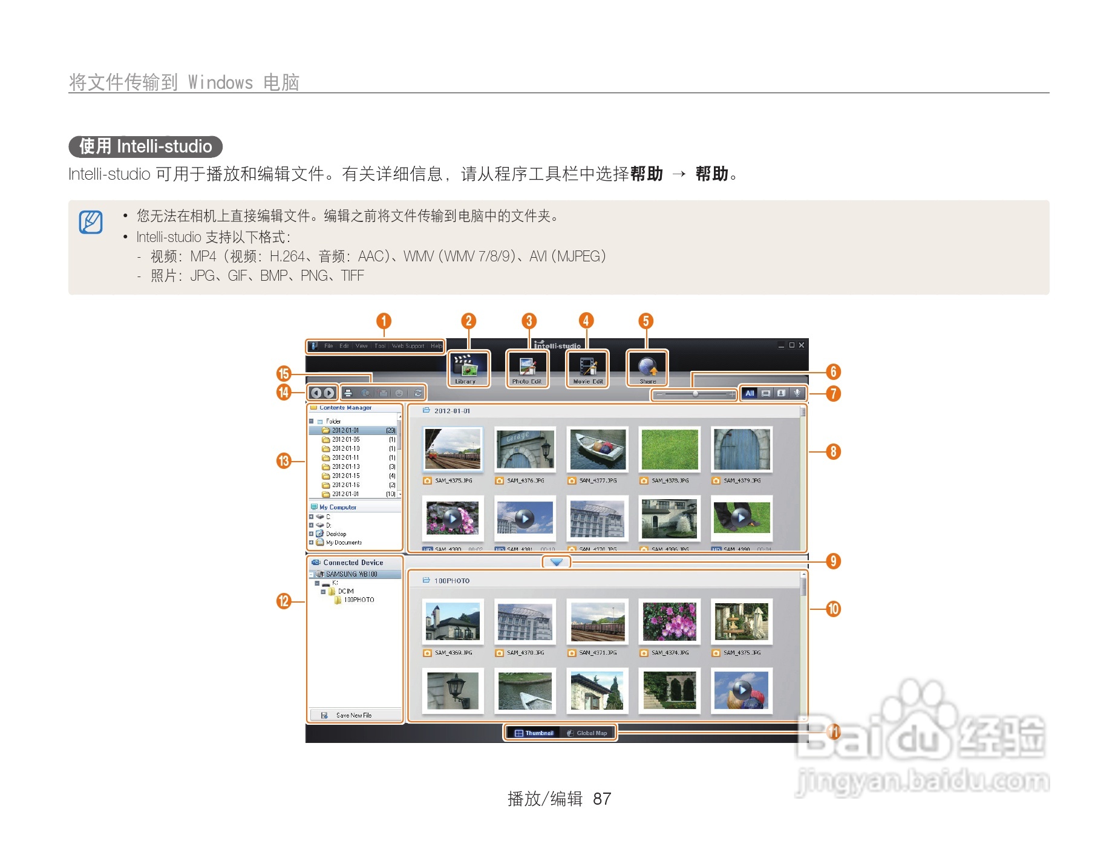Filter library to show only videos
The width and height of the screenshot is (1118, 844).
(766, 393)
